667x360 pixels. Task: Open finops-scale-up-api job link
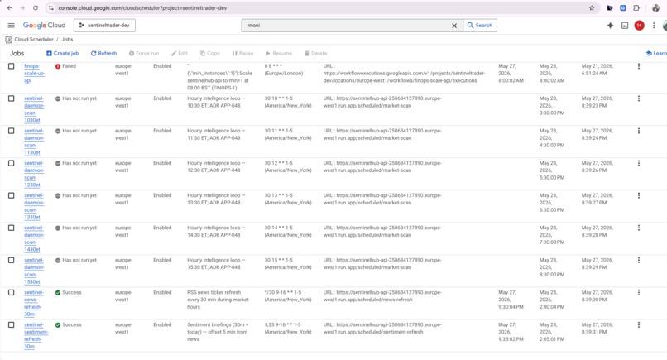[34, 73]
